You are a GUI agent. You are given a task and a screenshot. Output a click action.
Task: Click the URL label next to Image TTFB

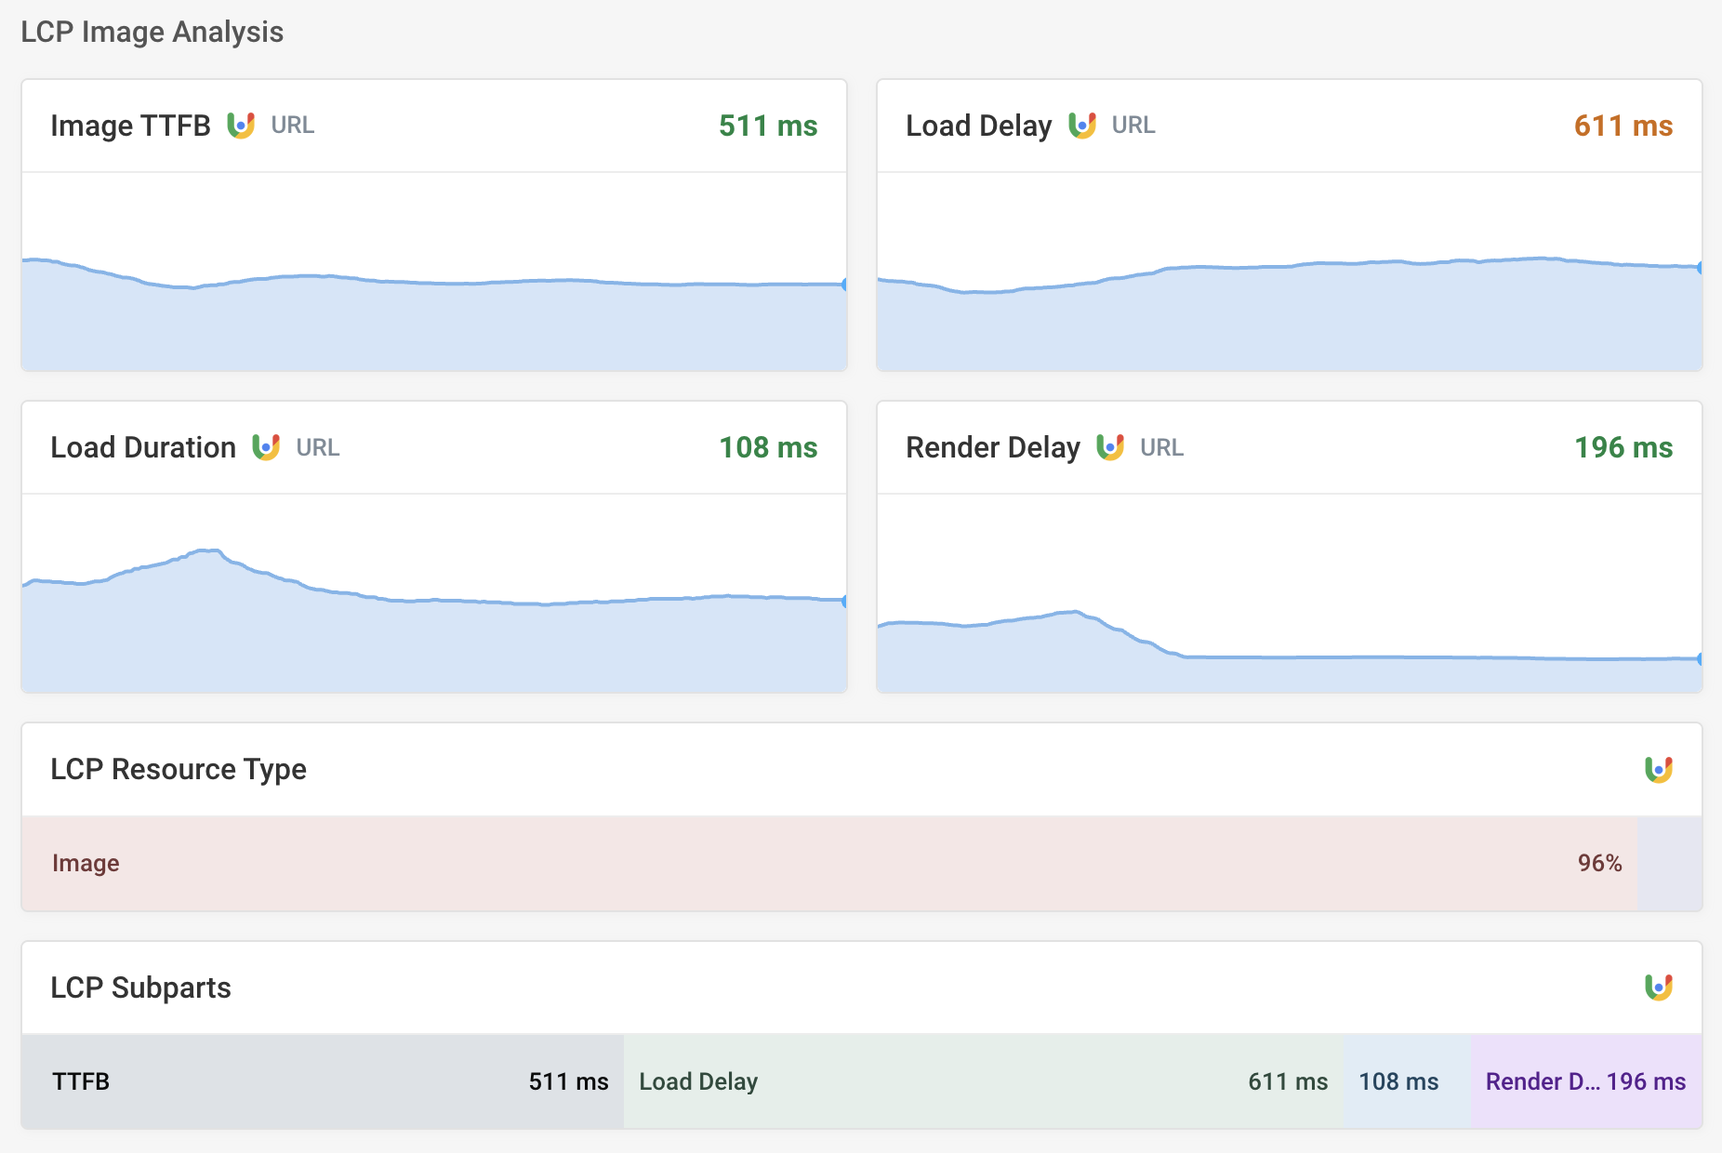click(x=292, y=126)
